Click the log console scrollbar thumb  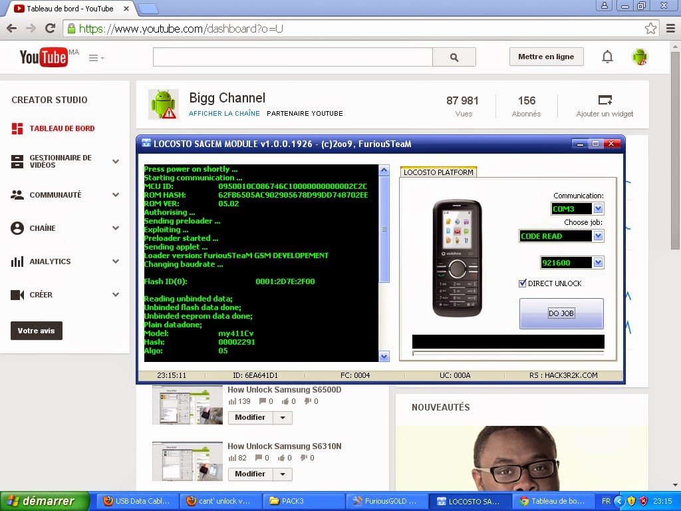point(384,229)
